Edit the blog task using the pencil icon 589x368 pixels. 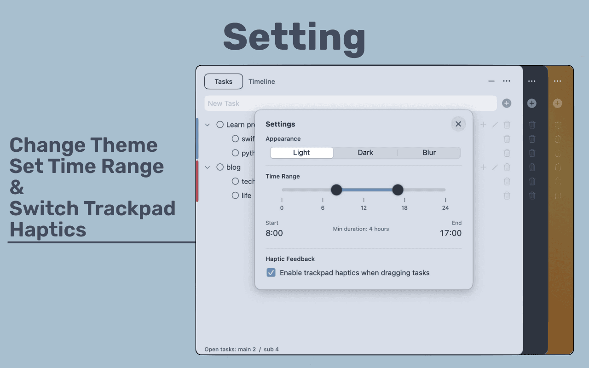[x=495, y=167]
